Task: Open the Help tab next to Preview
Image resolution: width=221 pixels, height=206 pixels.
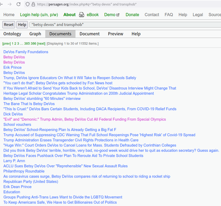Action: (136, 34)
